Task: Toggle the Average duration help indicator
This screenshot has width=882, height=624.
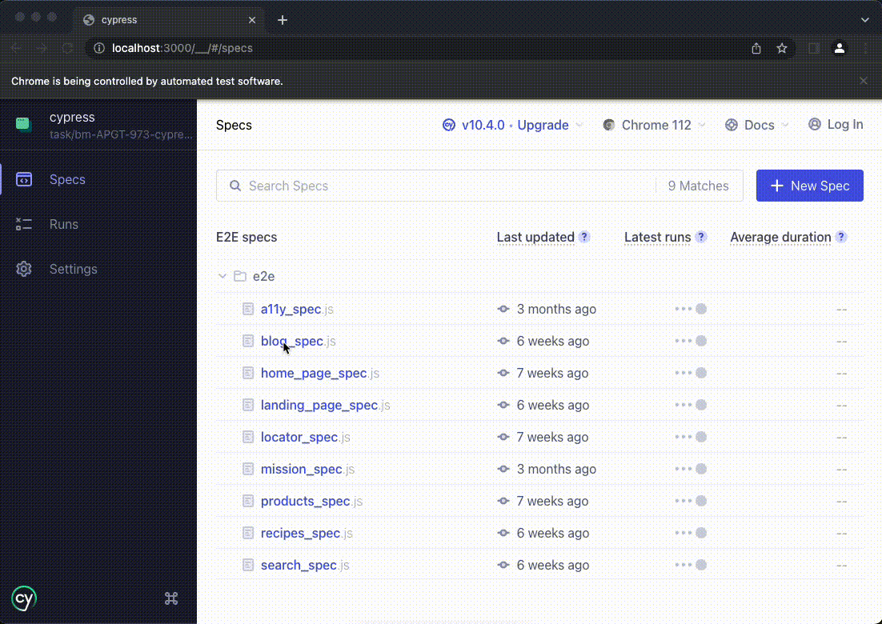Action: 841,237
